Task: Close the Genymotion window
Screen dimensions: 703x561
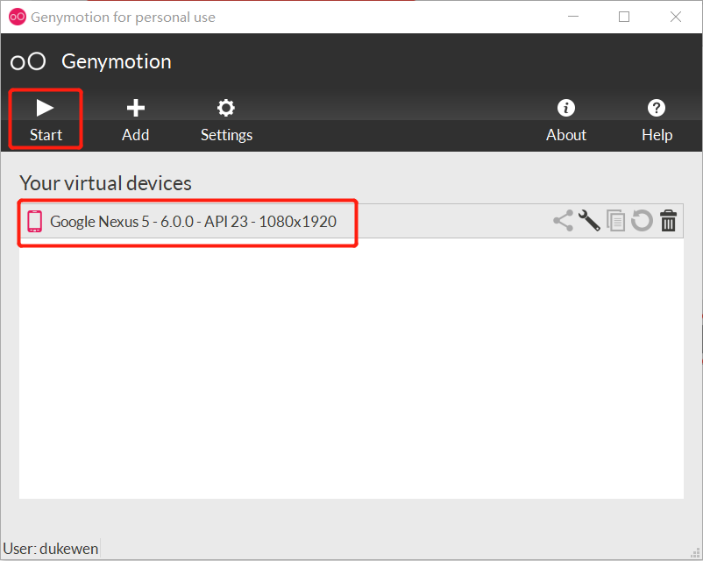Action: 675,17
